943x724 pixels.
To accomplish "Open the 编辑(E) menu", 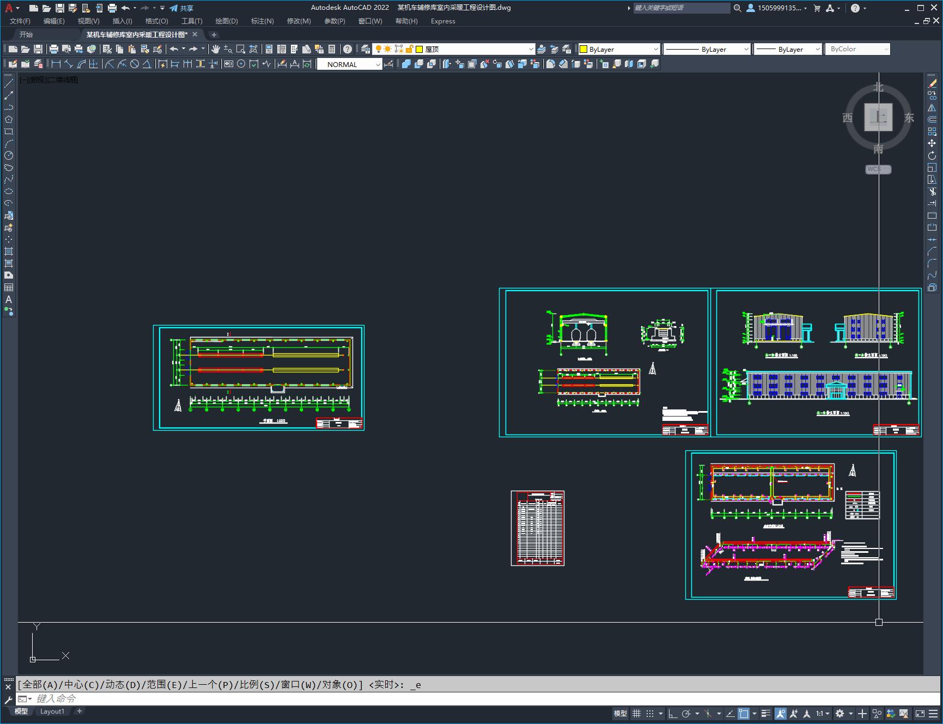I will (54, 21).
